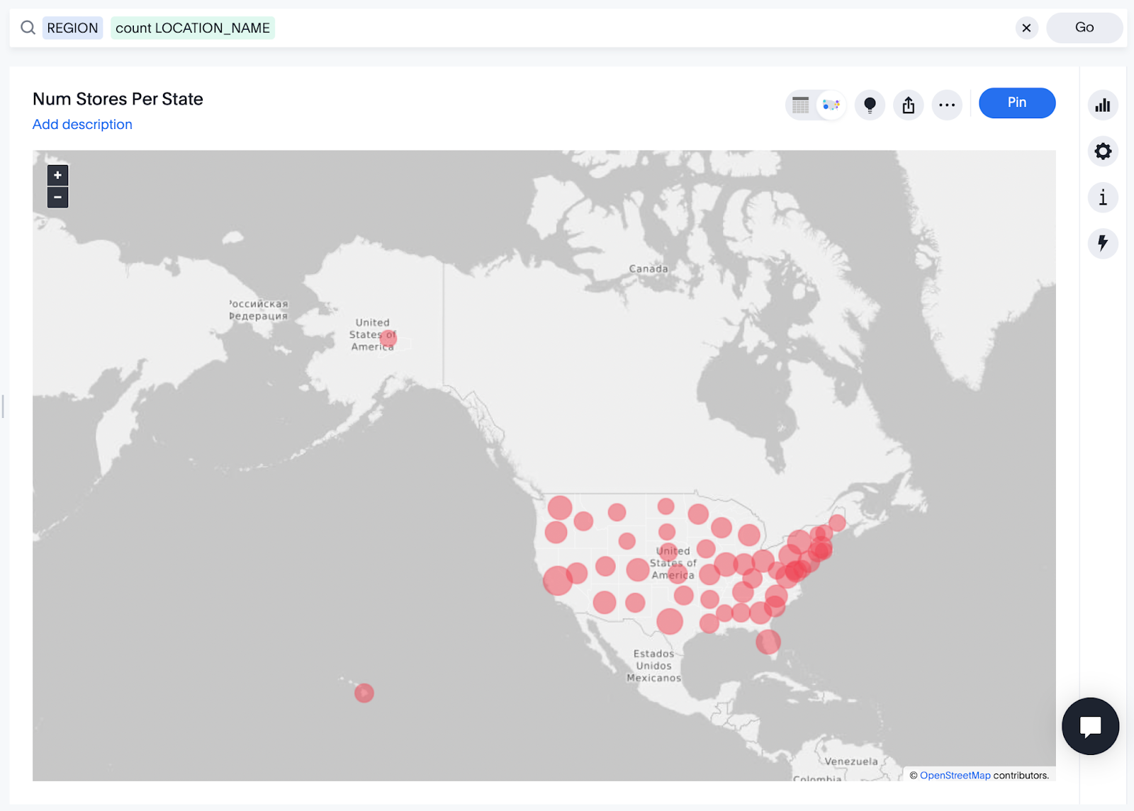Click the lightning bolt icon

pyautogui.click(x=1102, y=244)
